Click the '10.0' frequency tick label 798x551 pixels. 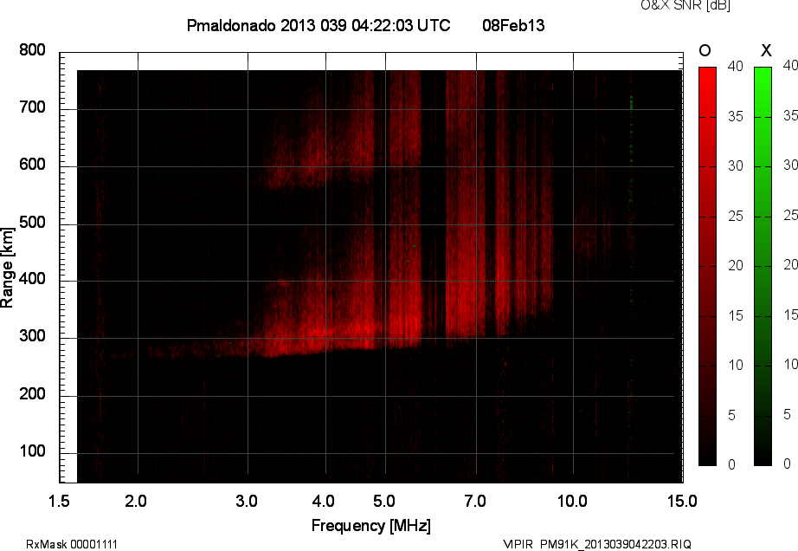572,501
